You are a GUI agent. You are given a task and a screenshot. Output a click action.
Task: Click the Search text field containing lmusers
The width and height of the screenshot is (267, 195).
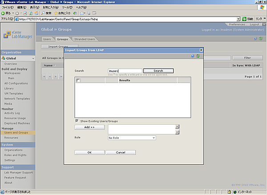coord(125,71)
